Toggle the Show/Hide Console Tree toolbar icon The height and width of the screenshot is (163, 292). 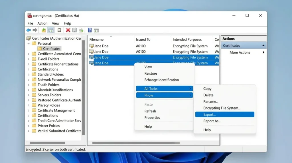(x=51, y=30)
